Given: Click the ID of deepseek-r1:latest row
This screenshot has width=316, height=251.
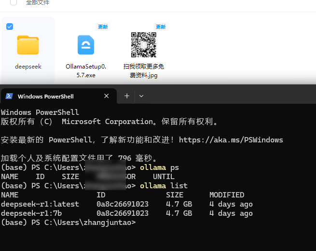Looking at the screenshot, I should coord(123,204).
